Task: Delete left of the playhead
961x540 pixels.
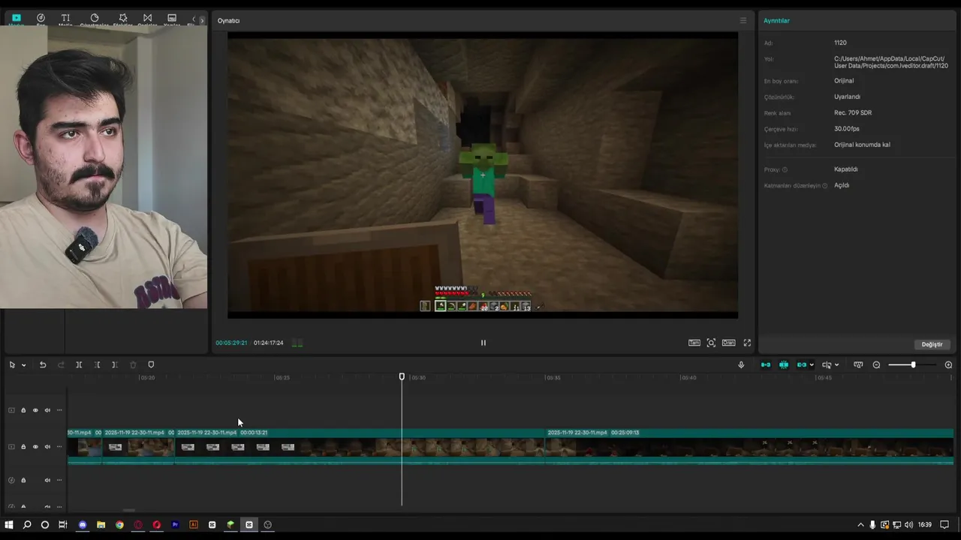Action: (x=97, y=365)
